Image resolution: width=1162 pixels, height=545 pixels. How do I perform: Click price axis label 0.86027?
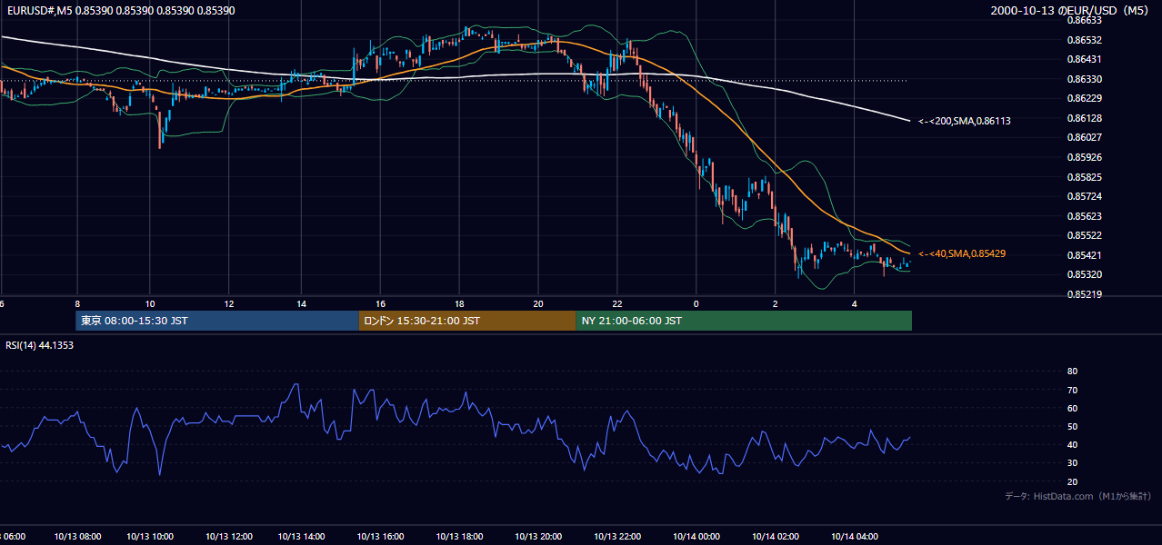coord(1084,137)
